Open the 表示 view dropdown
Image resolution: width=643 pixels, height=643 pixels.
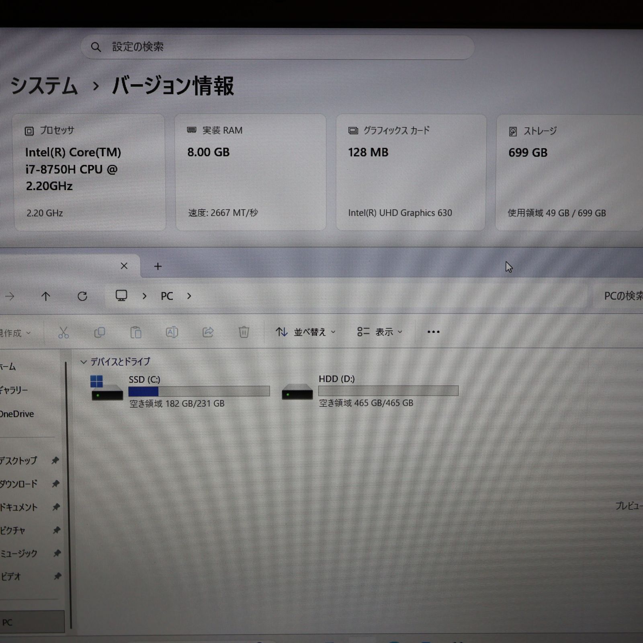[380, 332]
